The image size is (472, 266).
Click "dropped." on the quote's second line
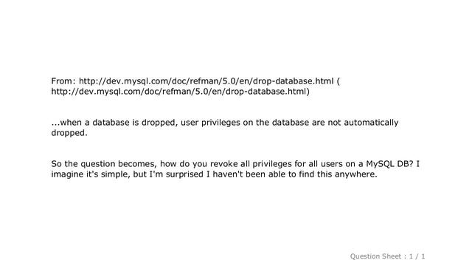(x=69, y=133)
